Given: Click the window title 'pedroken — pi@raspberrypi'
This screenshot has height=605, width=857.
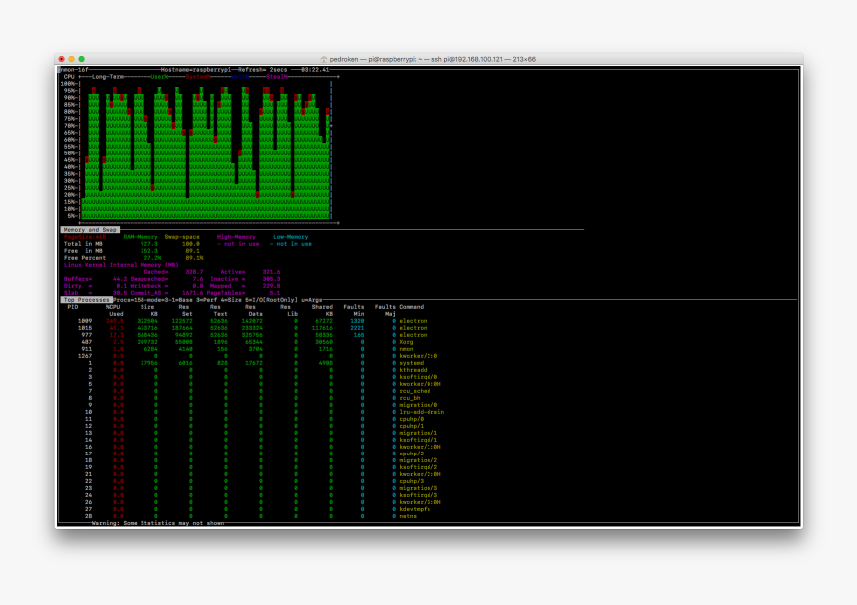Looking at the screenshot, I should (x=373, y=59).
